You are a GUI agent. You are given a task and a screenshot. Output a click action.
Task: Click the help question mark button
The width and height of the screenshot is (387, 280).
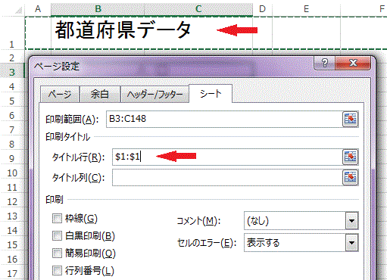click(x=324, y=63)
